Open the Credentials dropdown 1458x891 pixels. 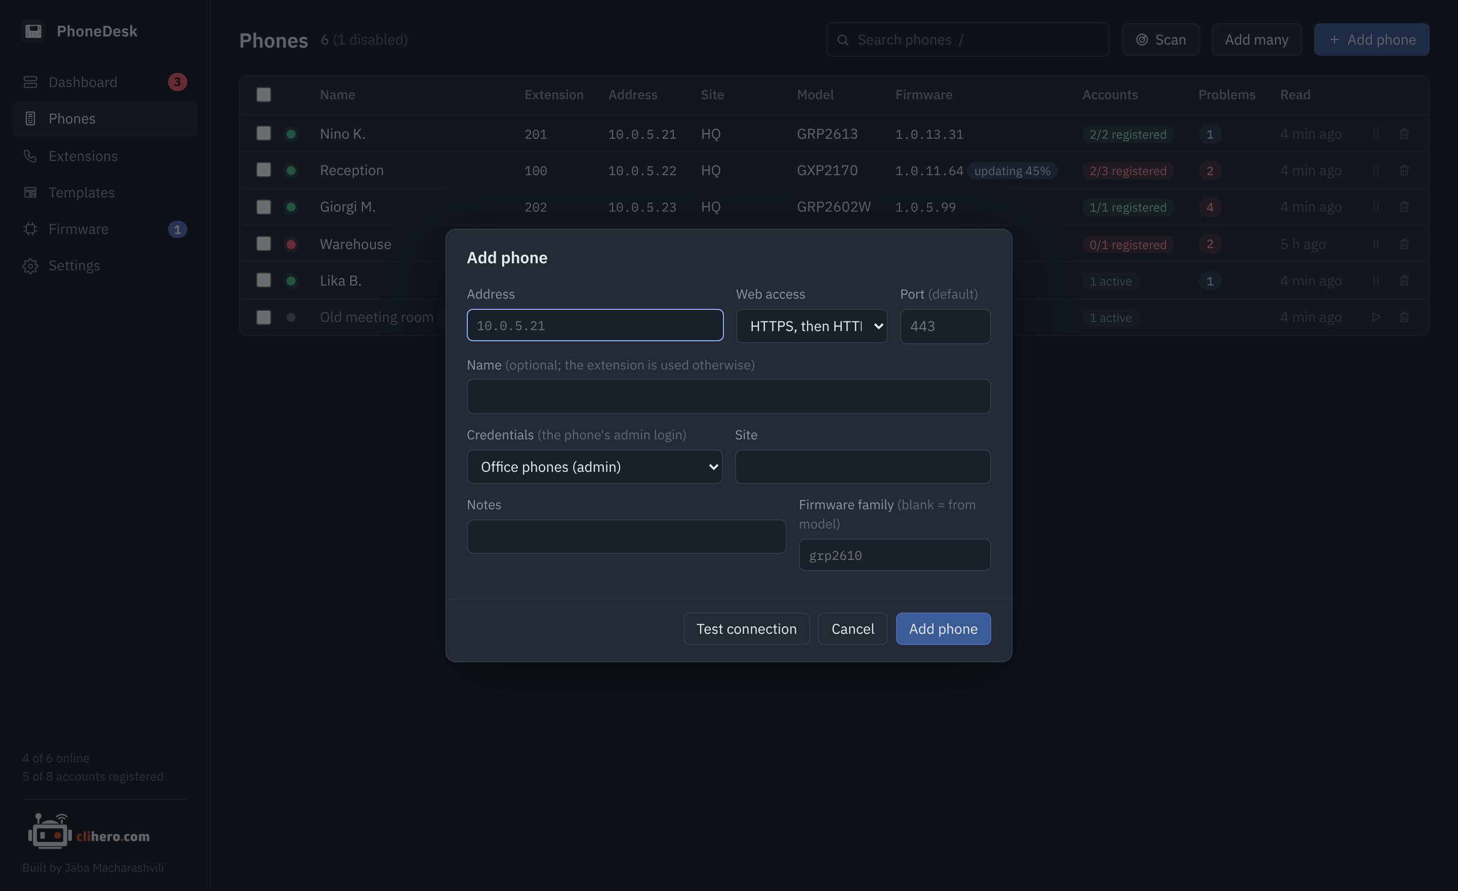(594, 467)
